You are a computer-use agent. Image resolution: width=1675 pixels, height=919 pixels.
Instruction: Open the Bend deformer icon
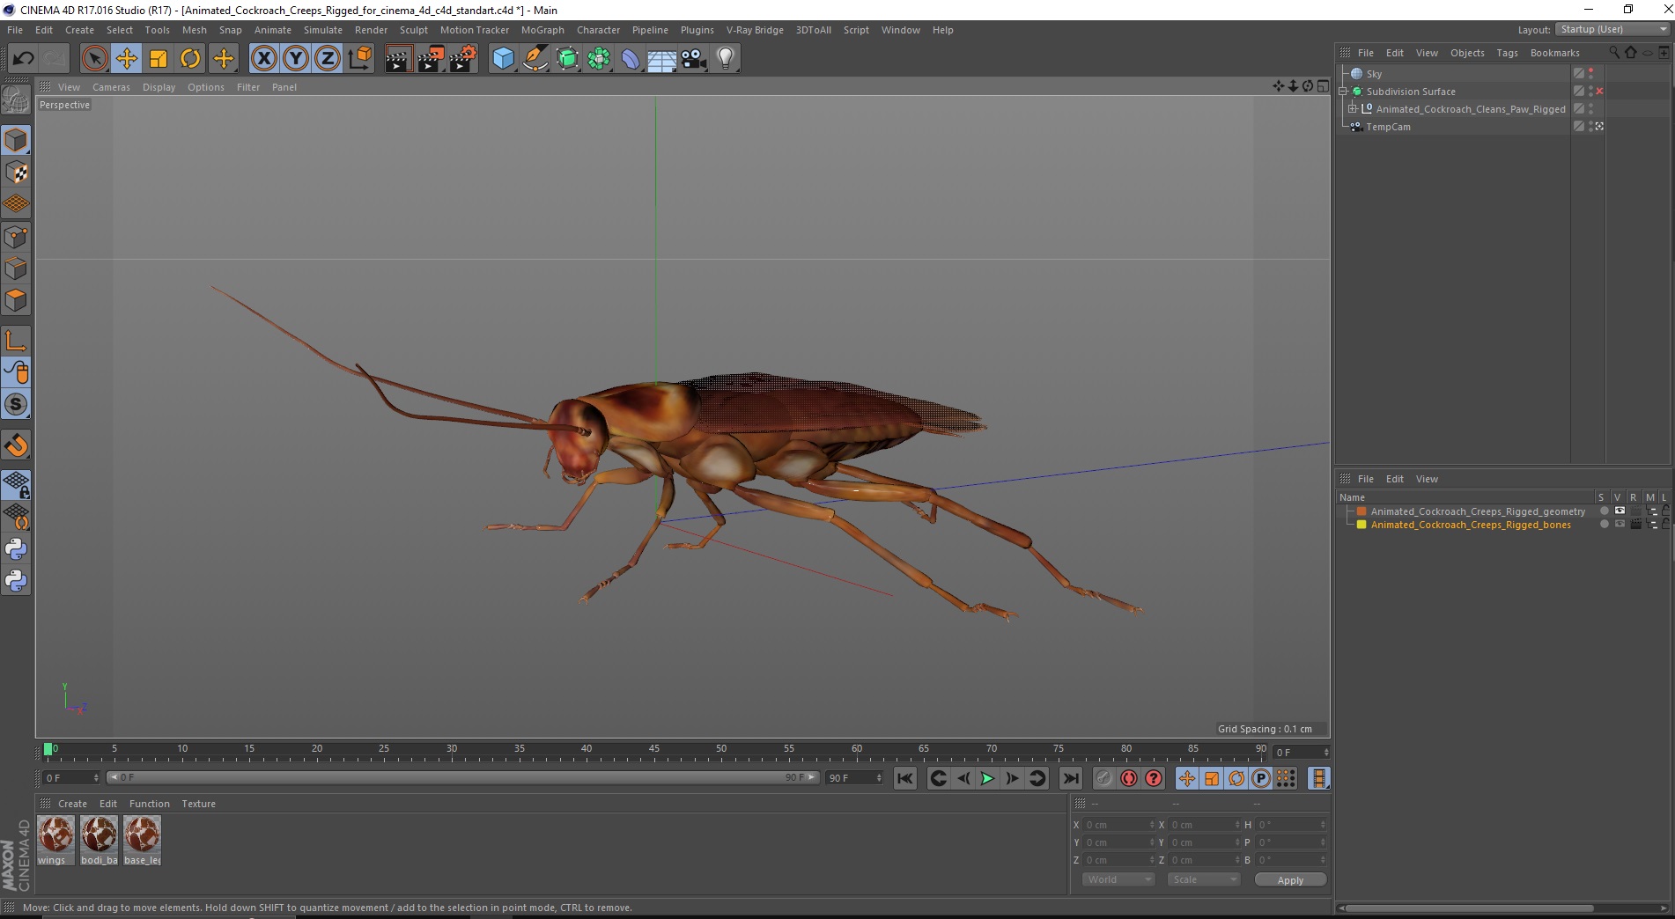(x=631, y=59)
